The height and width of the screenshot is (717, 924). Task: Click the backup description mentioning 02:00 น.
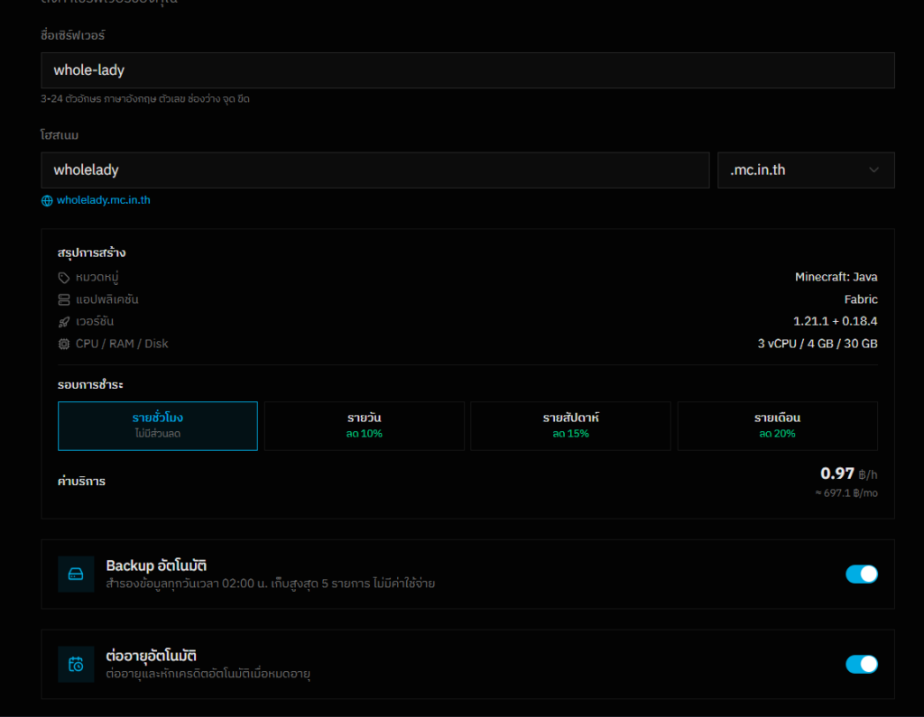271,584
